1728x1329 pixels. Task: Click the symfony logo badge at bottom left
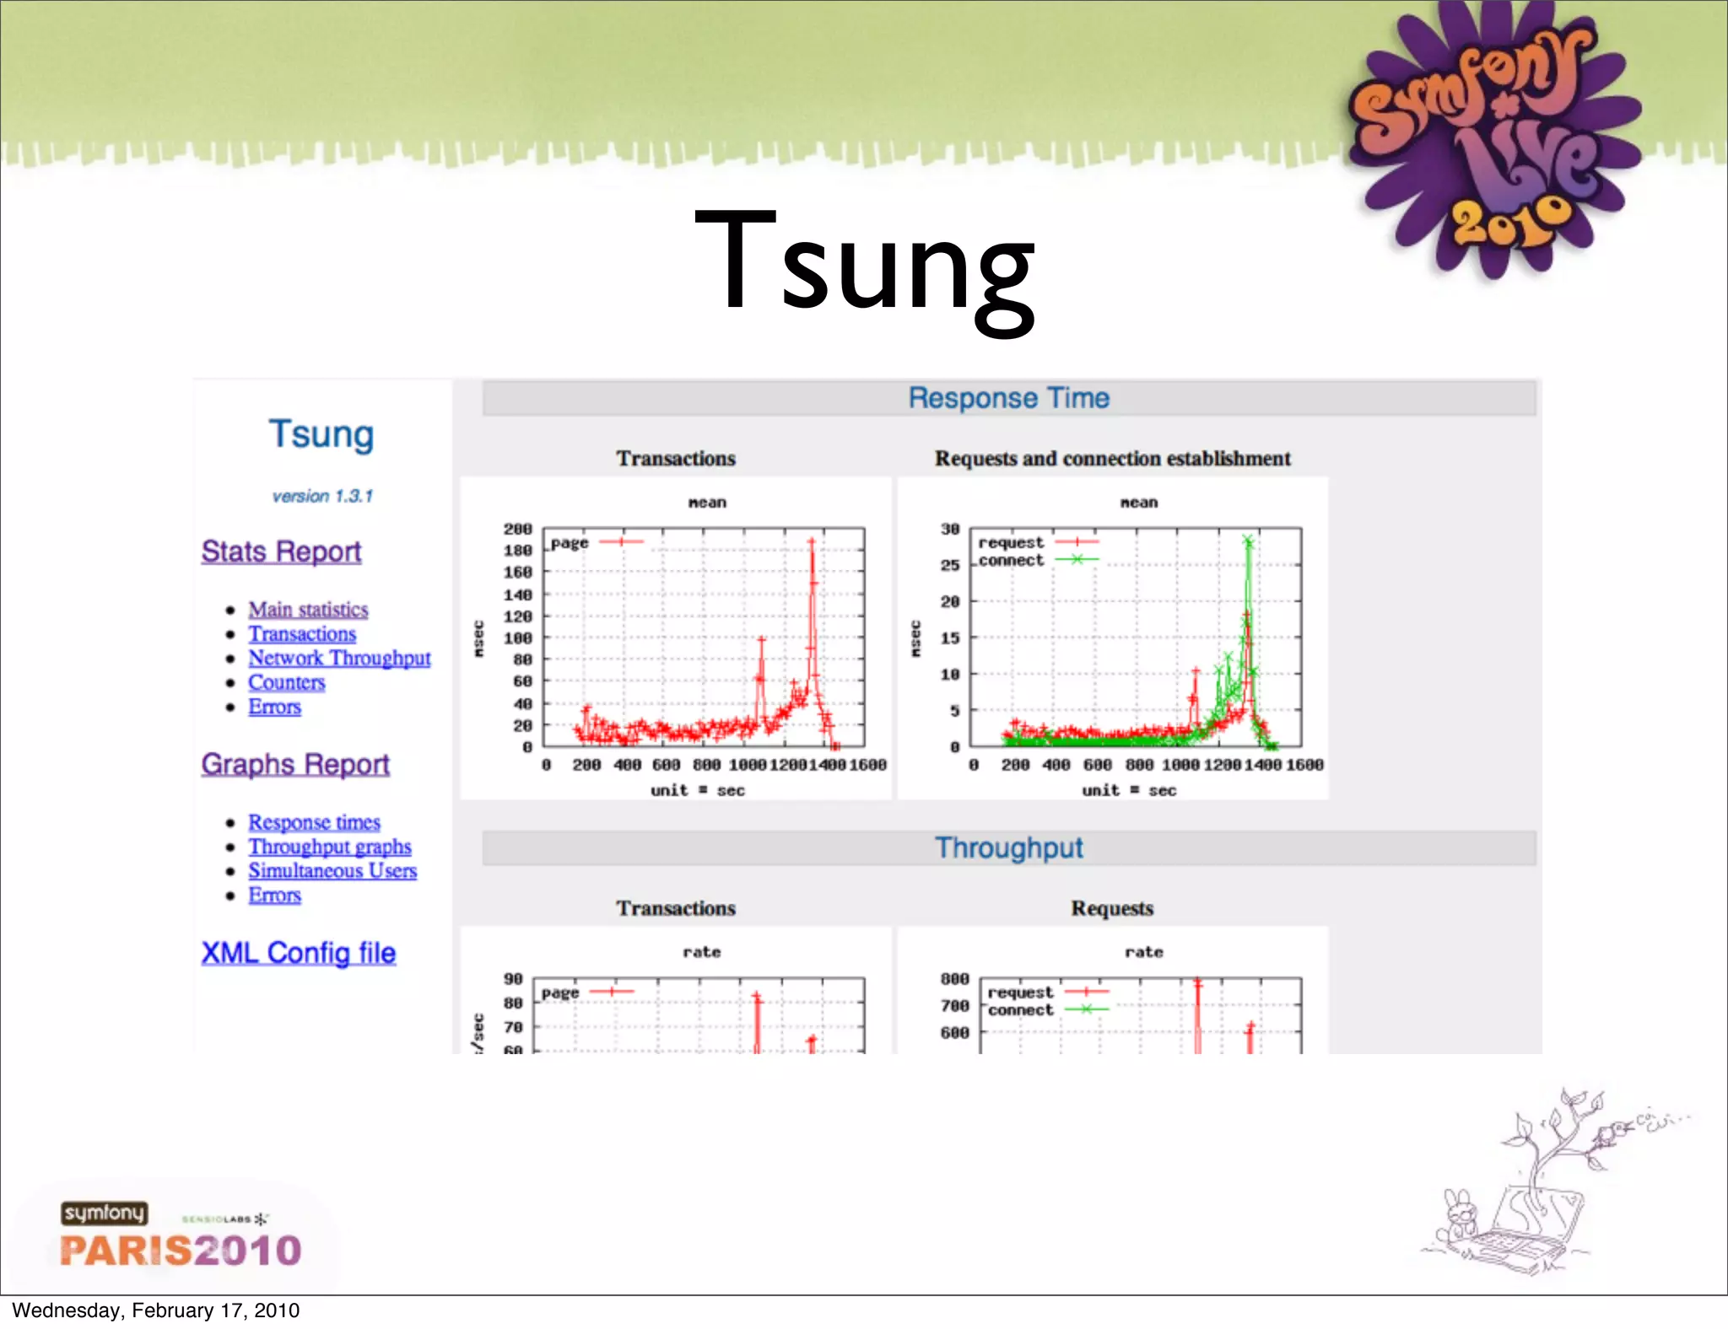tap(104, 1213)
